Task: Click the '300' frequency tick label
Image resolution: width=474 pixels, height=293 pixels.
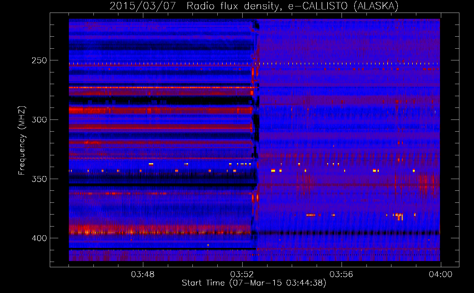Action: click(39, 120)
